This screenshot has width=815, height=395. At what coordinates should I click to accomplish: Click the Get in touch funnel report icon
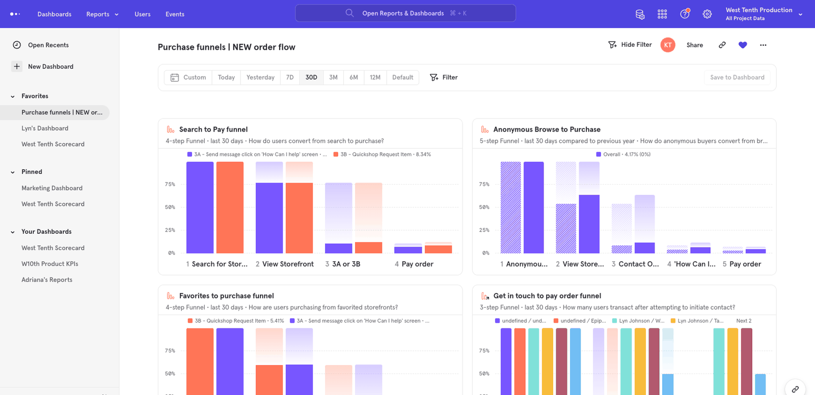point(485,296)
